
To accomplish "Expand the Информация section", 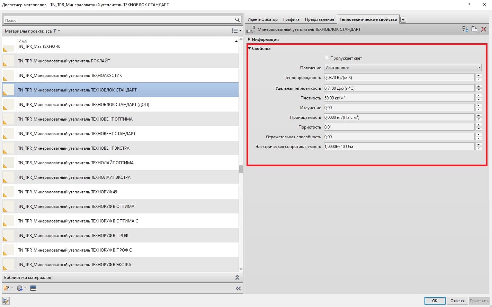I will (249, 40).
